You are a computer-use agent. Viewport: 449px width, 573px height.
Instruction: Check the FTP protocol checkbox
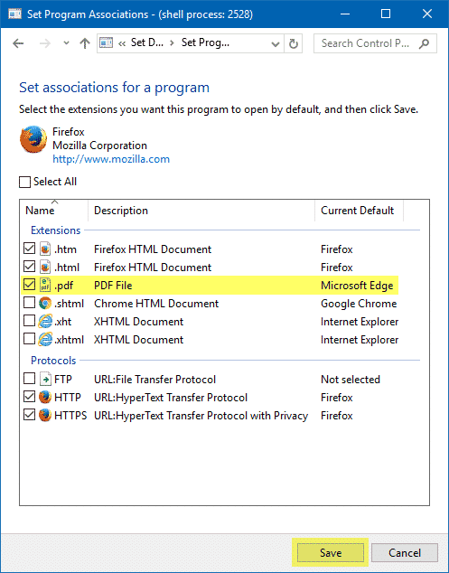29,379
